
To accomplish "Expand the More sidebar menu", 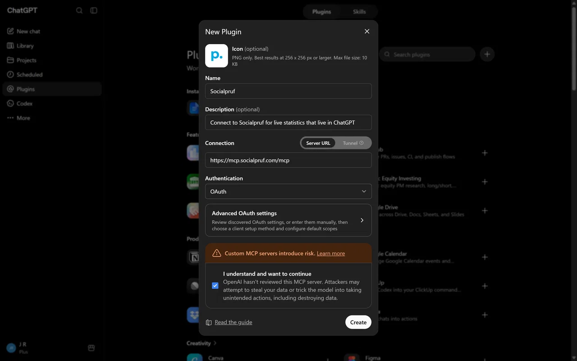I will tap(52, 118).
